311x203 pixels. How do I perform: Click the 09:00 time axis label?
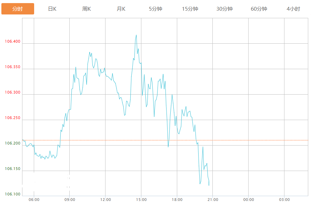click(70, 200)
